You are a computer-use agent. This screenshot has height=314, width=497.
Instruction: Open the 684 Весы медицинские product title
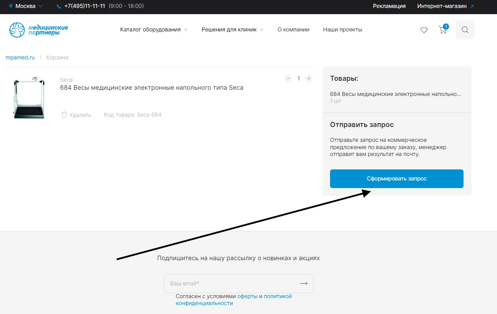(x=152, y=88)
